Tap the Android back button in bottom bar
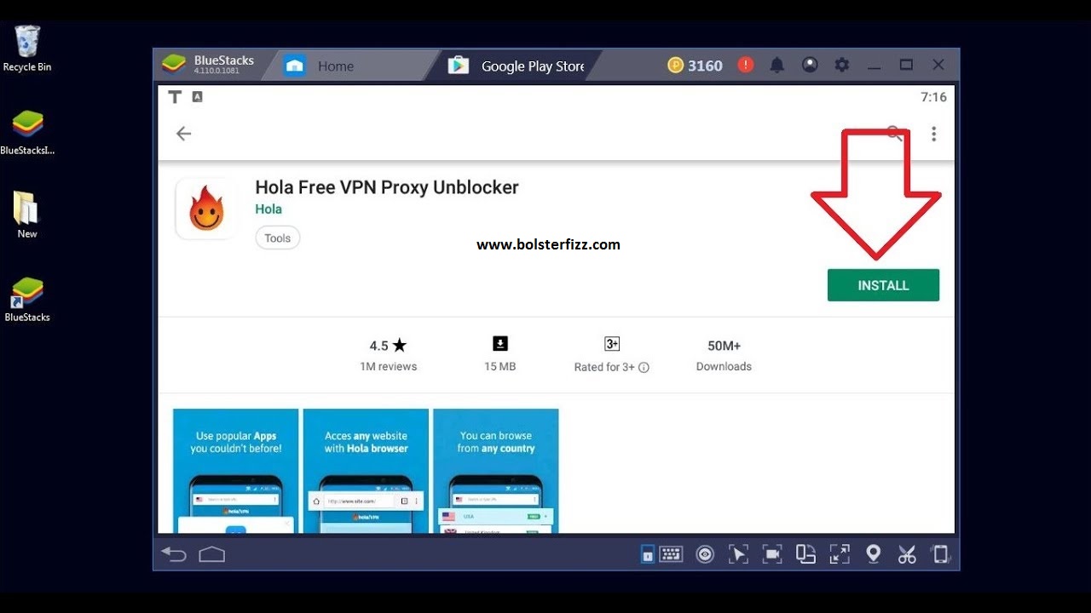The height and width of the screenshot is (613, 1091). click(174, 554)
